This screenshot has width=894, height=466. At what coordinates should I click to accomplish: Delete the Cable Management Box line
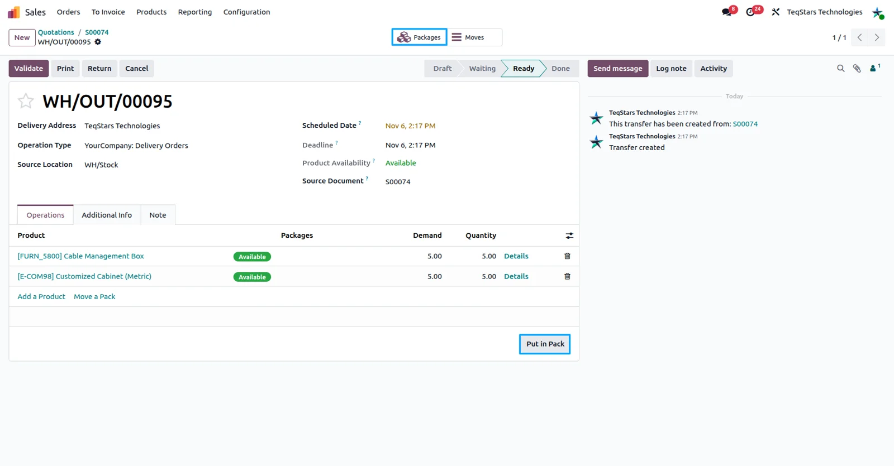tap(567, 256)
